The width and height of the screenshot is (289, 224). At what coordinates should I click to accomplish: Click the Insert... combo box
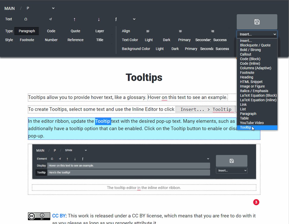(257, 34)
